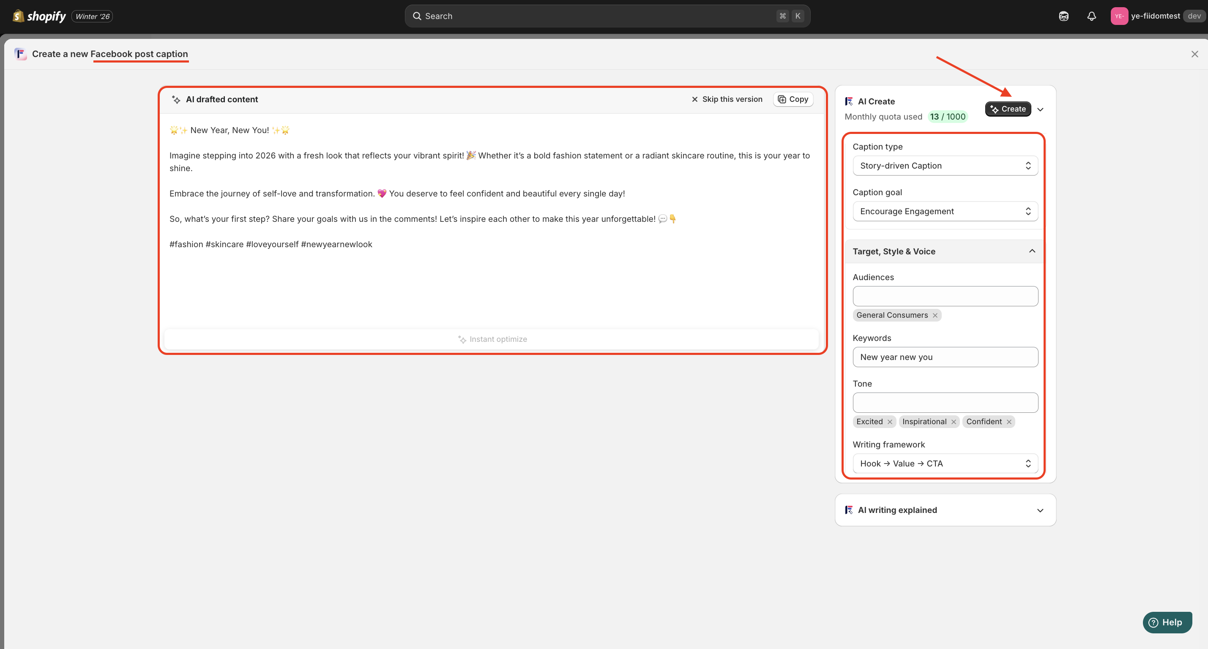Click into the Keywords input field
Viewport: 1208px width, 649px height.
tap(945, 357)
